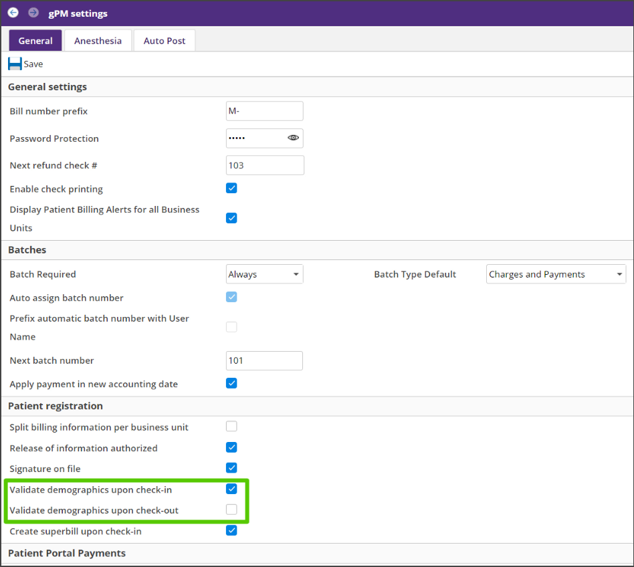Open the Auto Post tab
Viewport: 634px width, 567px height.
pyautogui.click(x=165, y=40)
